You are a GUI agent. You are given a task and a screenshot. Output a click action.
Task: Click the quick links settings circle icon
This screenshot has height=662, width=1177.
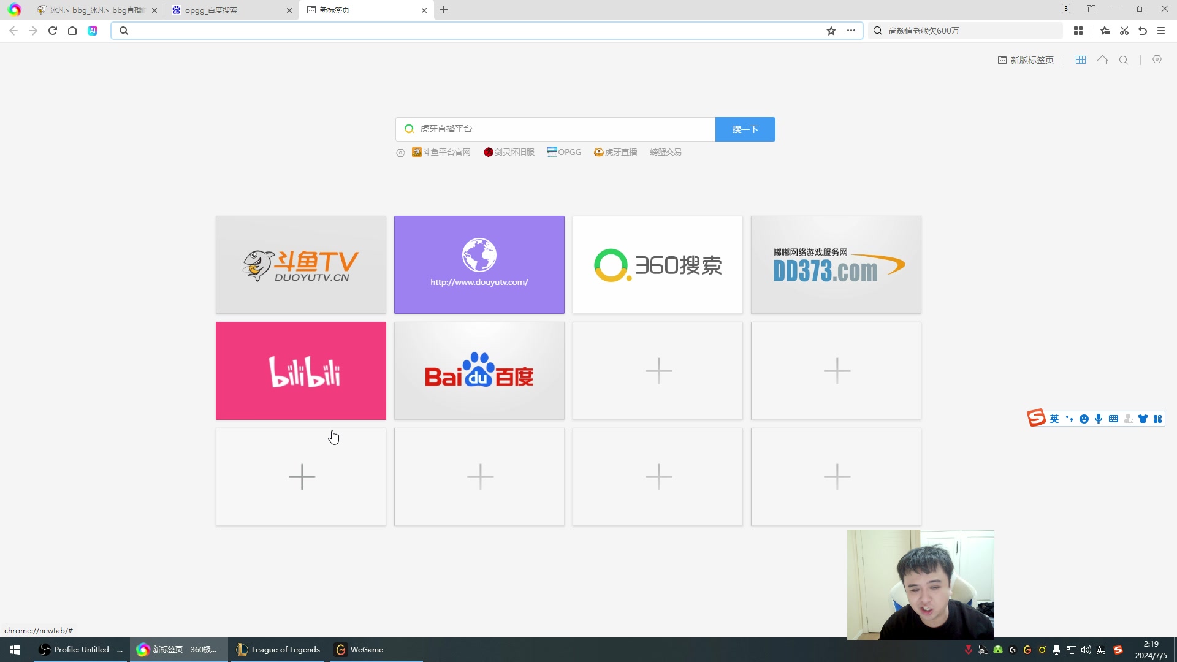(400, 153)
